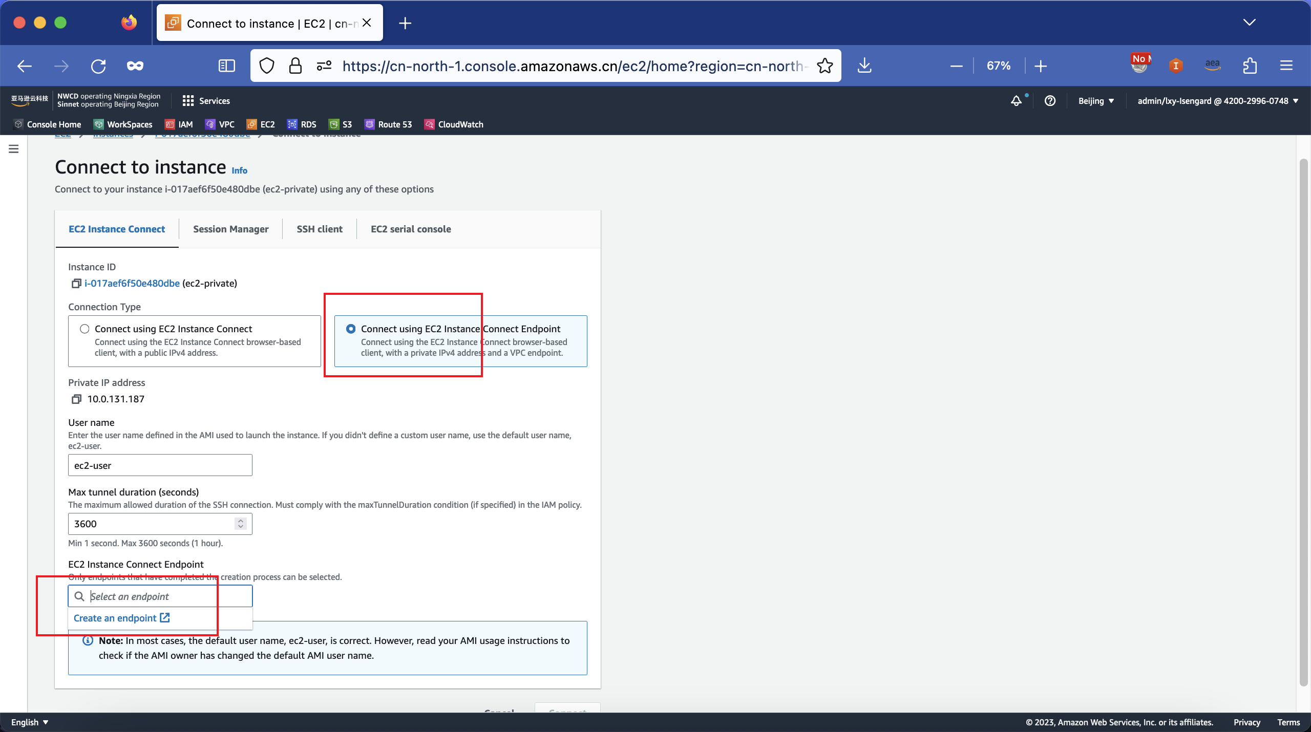This screenshot has width=1311, height=732.
Task: Show site security lock information
Action: [295, 66]
